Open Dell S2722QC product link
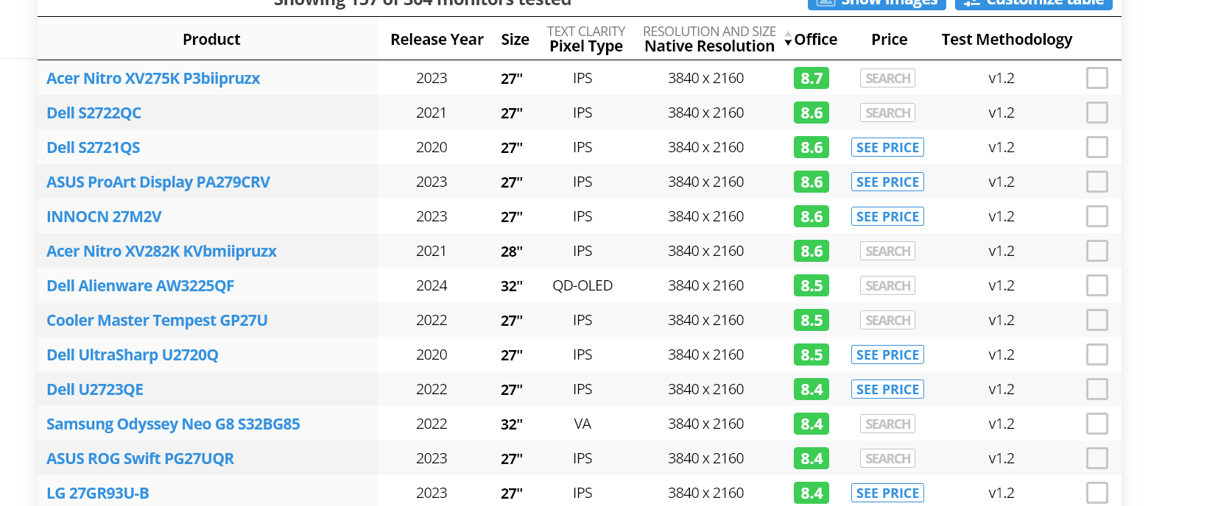Viewport: 1218px width, 506px height. pos(94,113)
